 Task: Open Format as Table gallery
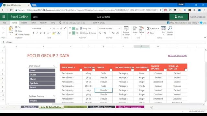pos(126,31)
